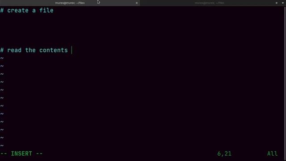Screen dimensions: 286x161
Task: Open the tab list dropdown arrow
Action: point(283,3)
